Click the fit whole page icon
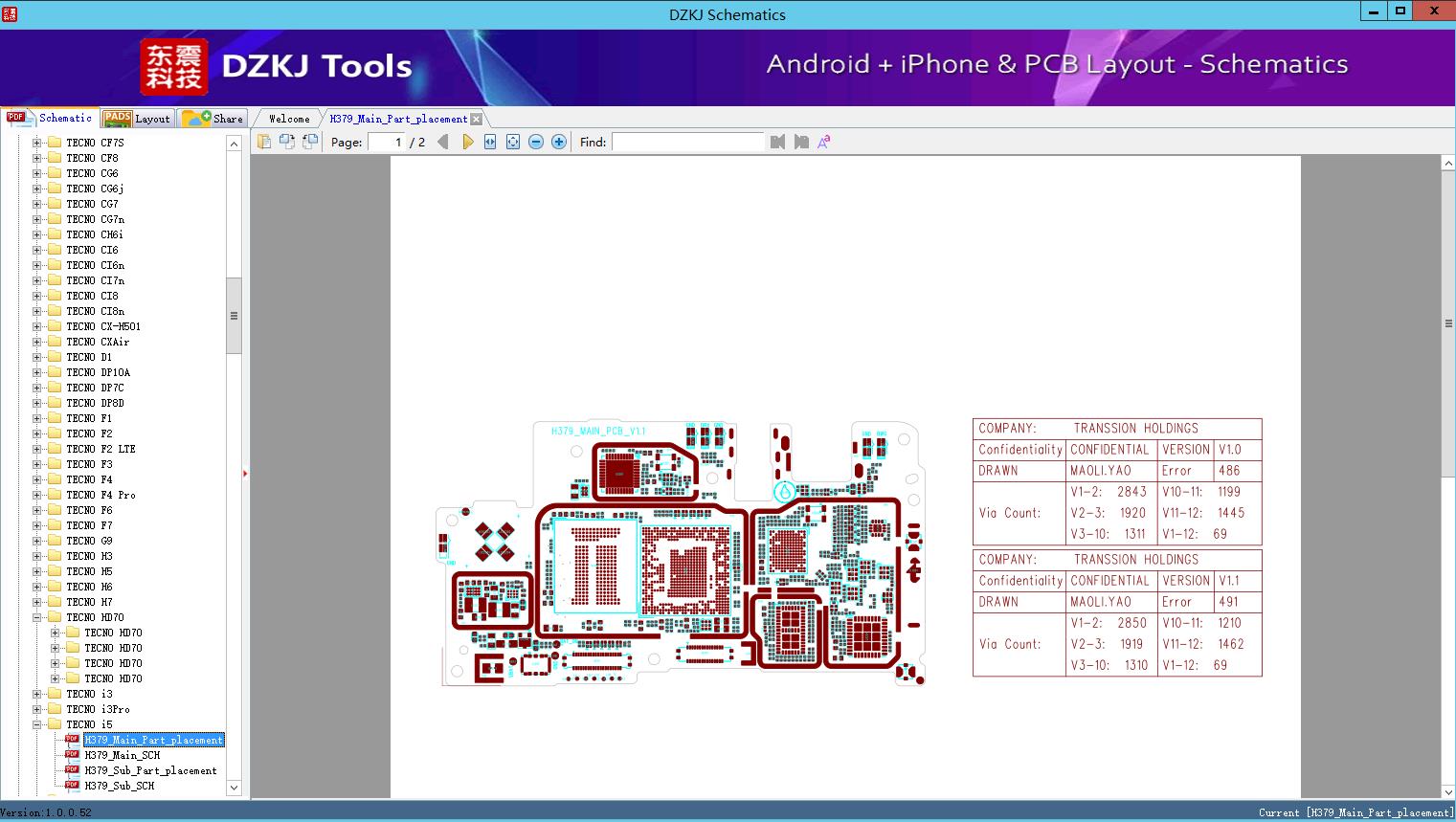The image size is (1456, 822). [x=513, y=142]
